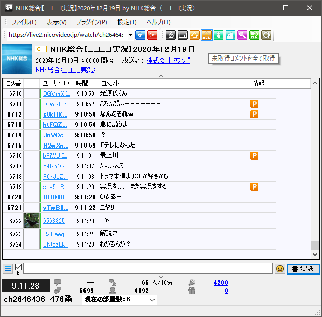Click the P premium icon in row 6716
322x317 pixels.
pyautogui.click(x=254, y=156)
